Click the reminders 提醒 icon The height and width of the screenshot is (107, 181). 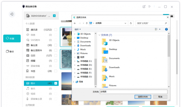pyautogui.click(x=28, y=61)
